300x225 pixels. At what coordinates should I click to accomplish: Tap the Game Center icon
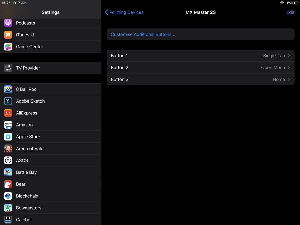pos(8,47)
